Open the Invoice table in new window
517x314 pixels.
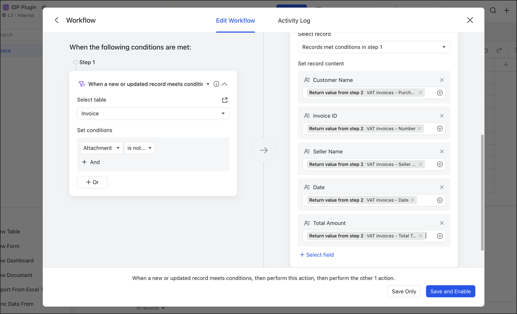point(225,100)
